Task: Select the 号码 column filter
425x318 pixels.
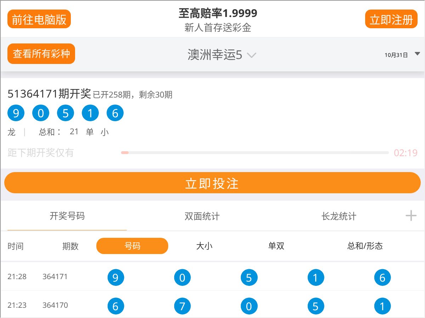Action: [x=132, y=246]
